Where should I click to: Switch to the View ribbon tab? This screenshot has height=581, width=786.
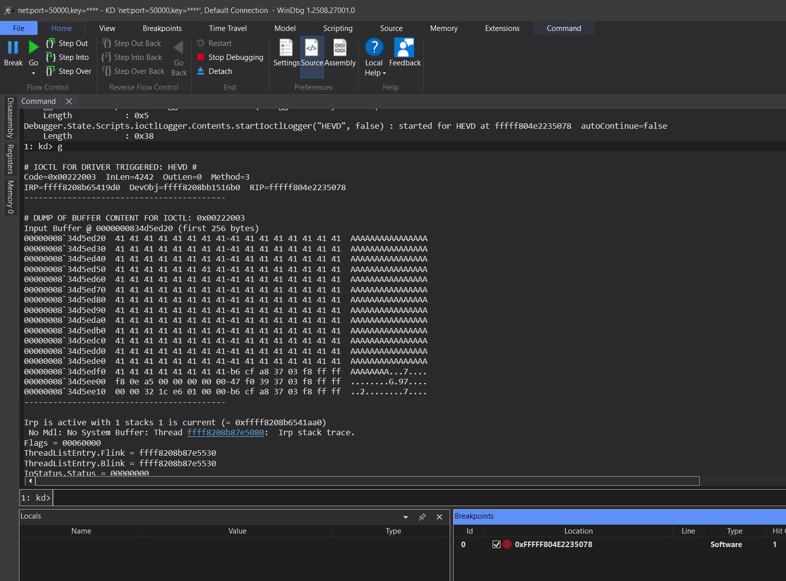click(x=107, y=28)
